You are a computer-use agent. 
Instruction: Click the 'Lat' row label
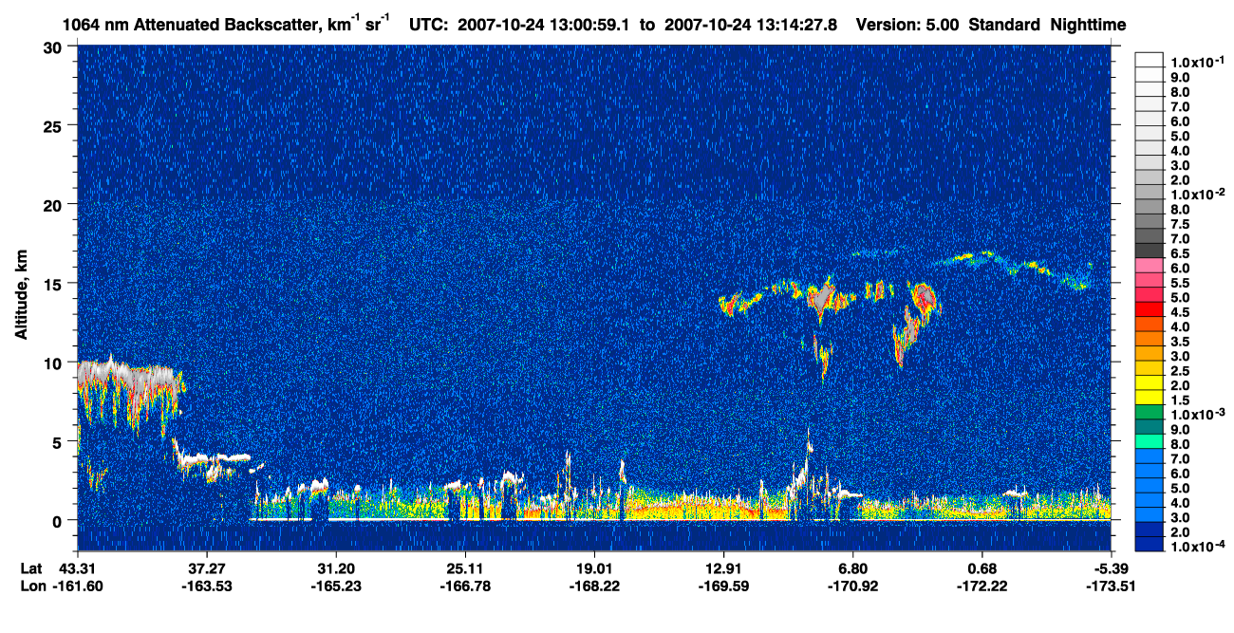[31, 568]
